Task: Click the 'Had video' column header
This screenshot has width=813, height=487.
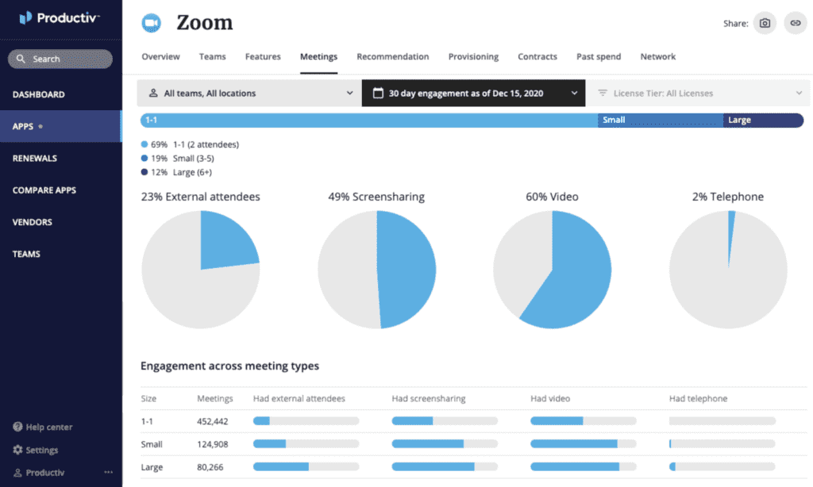Action: click(x=550, y=398)
